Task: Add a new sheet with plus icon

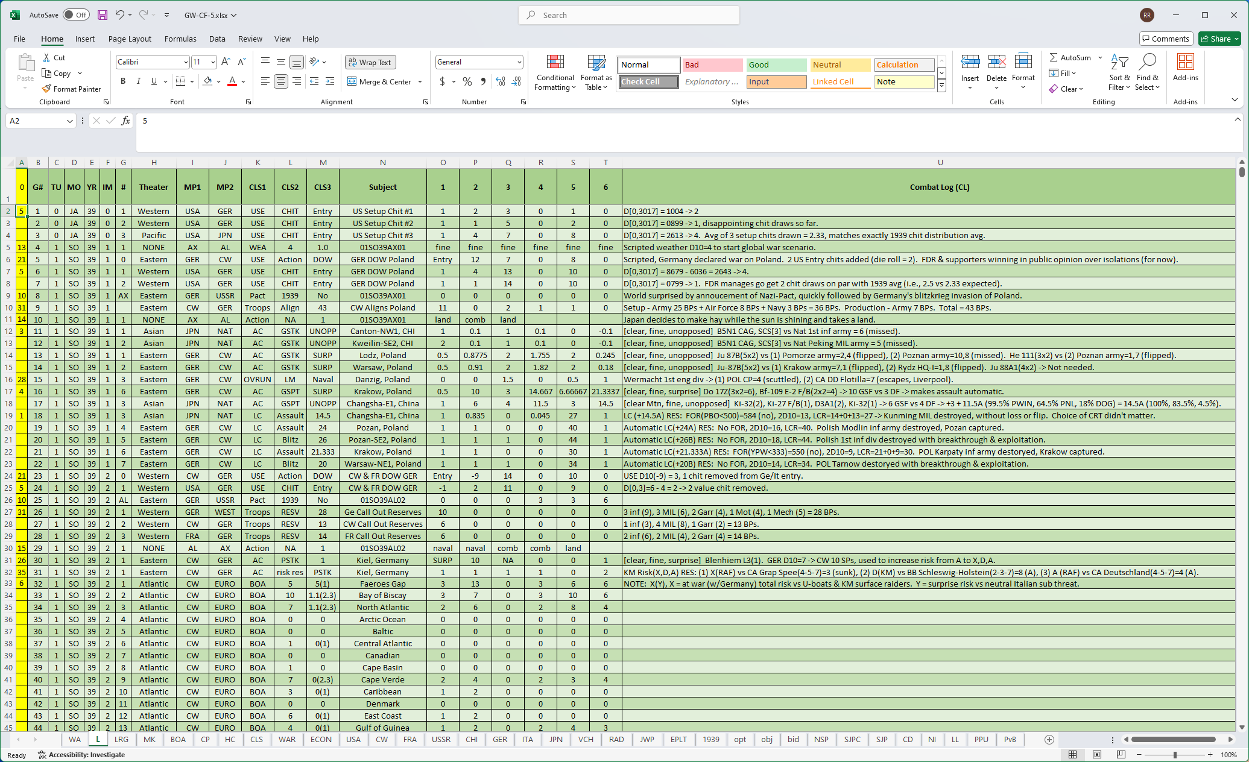Action: point(1049,740)
